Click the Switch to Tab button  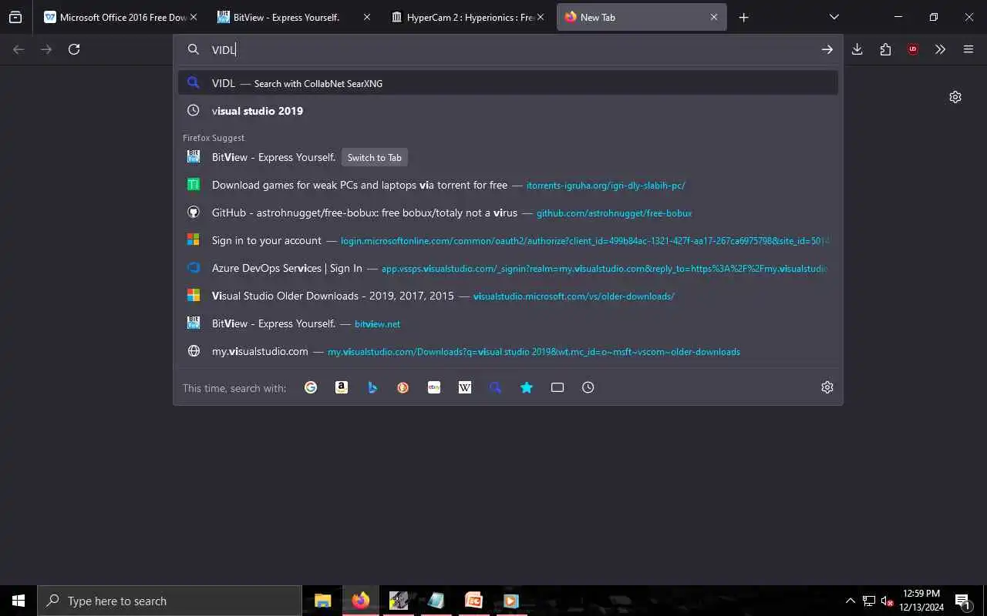tap(374, 157)
